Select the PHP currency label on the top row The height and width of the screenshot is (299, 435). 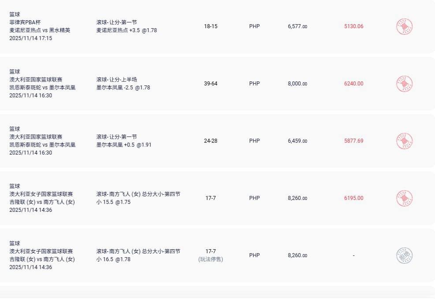click(x=254, y=26)
